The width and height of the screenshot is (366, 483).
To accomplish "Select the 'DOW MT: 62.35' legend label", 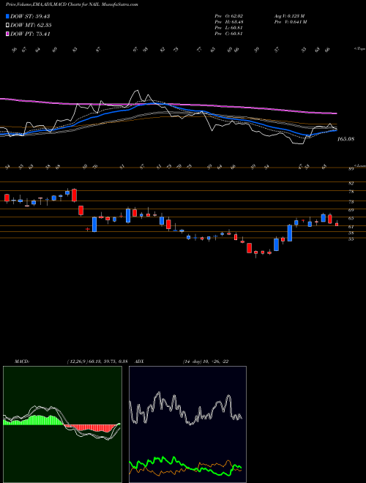I will (31, 26).
